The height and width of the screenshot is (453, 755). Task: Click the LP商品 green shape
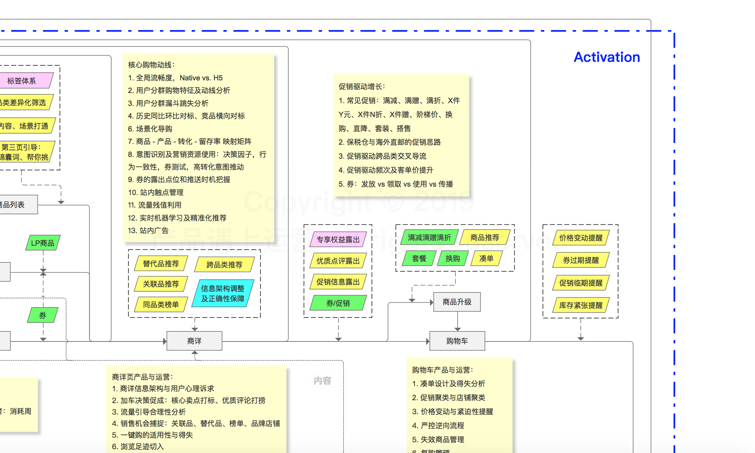pos(43,243)
